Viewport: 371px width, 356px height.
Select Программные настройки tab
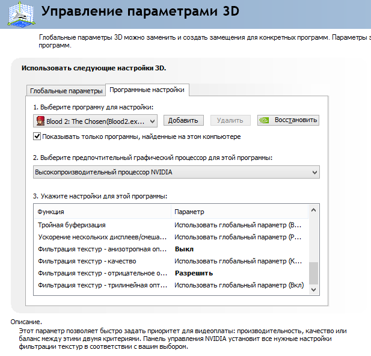pyautogui.click(x=147, y=90)
